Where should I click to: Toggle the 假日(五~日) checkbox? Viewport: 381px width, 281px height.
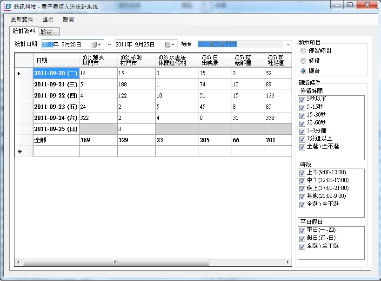click(302, 239)
